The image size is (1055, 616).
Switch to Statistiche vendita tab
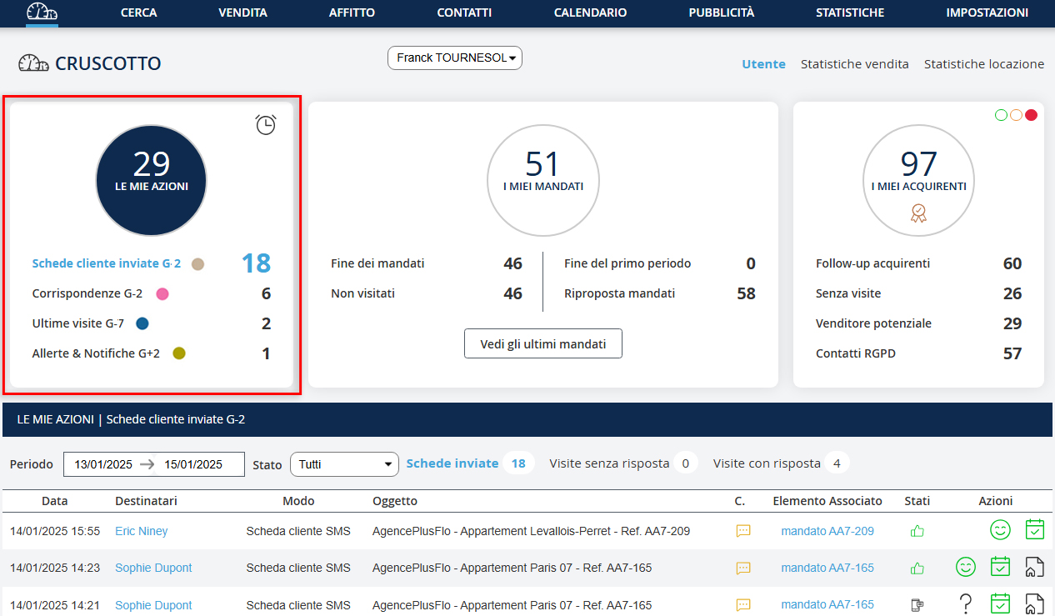pos(854,63)
